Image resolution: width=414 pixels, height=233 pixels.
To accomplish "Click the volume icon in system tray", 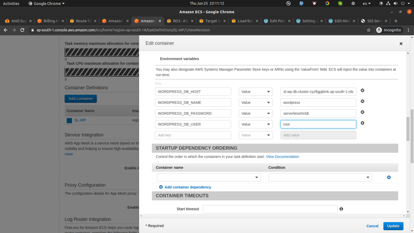I will pyautogui.click(x=395, y=3).
